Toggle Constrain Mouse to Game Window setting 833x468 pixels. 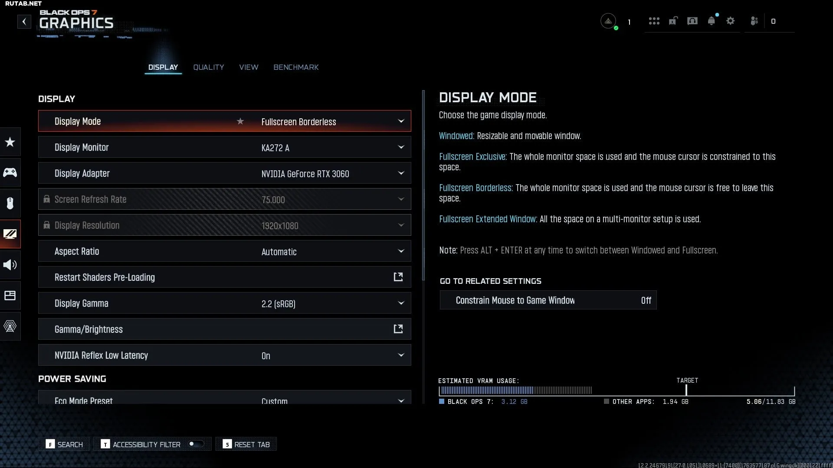tap(548, 300)
